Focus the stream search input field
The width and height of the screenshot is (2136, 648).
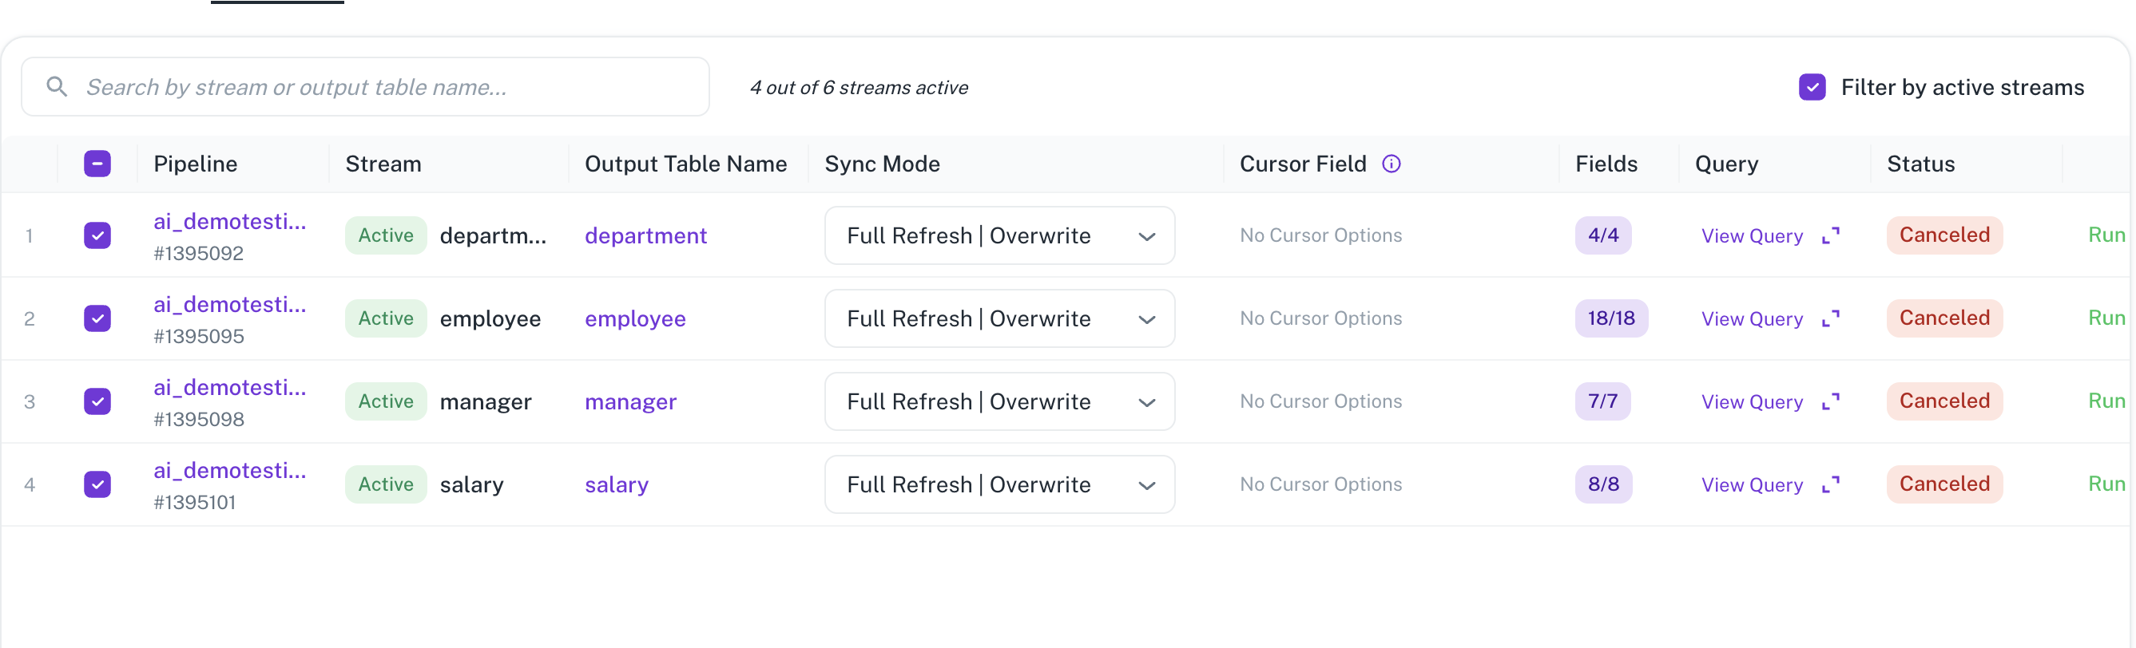(x=365, y=87)
